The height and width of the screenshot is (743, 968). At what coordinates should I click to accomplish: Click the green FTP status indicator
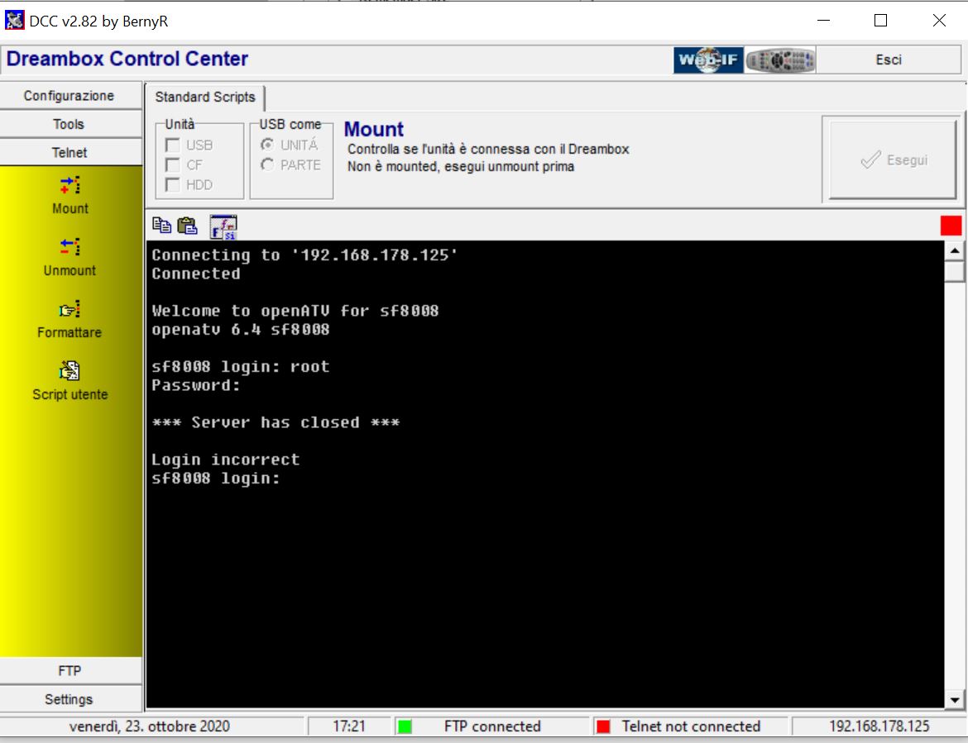[x=405, y=727]
